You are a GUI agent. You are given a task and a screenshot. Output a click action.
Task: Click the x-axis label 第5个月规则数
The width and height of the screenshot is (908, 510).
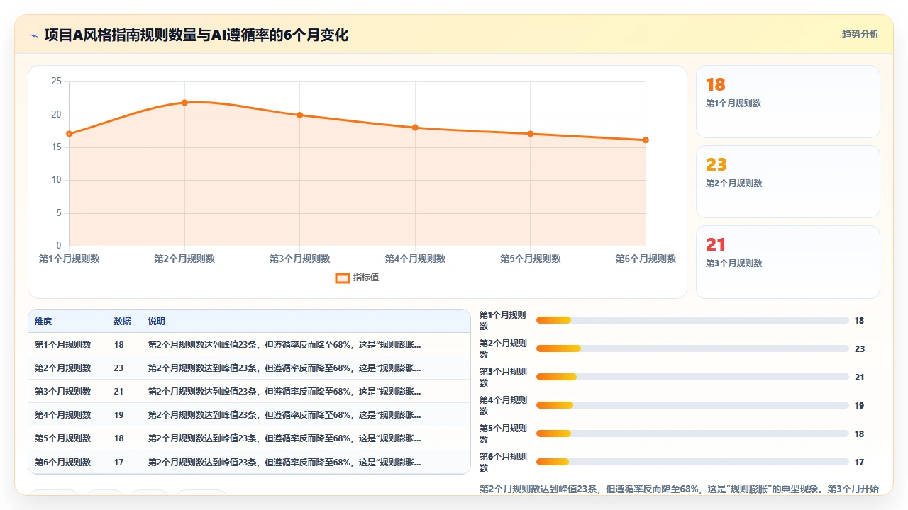coord(530,259)
